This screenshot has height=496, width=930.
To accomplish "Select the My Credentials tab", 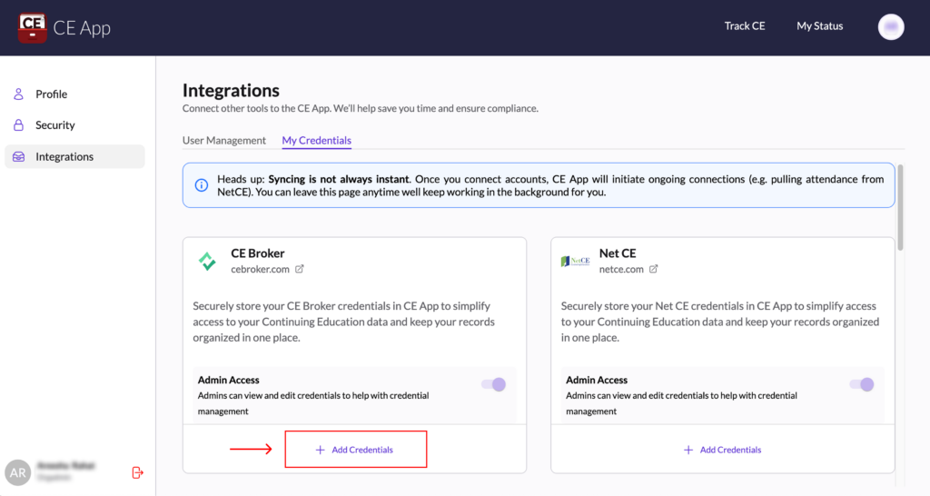I will pyautogui.click(x=316, y=141).
